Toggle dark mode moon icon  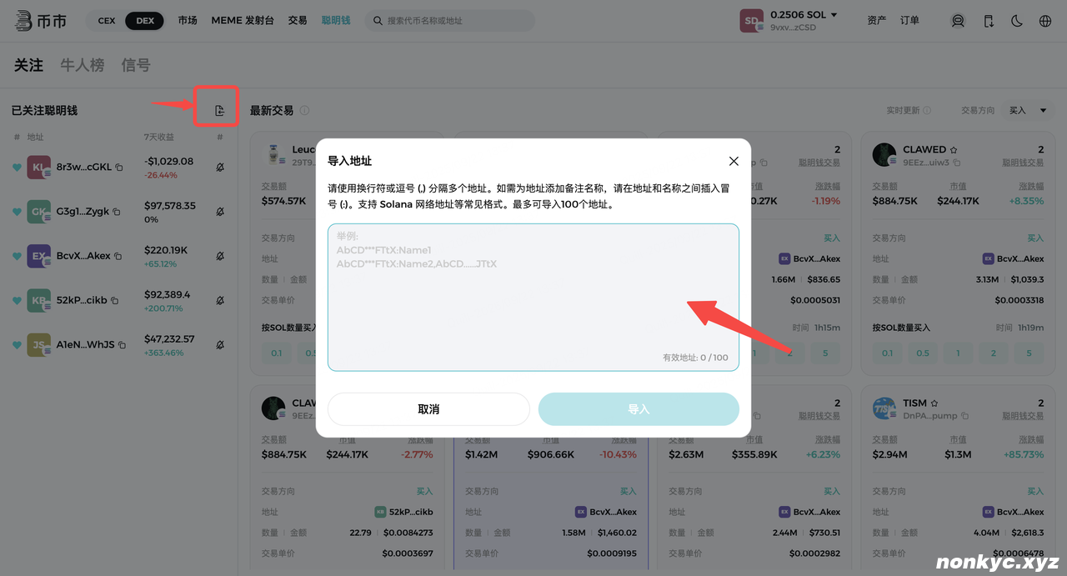coord(1017,21)
